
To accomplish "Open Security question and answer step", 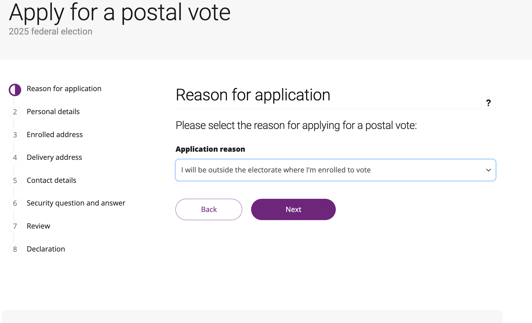I will click(76, 203).
